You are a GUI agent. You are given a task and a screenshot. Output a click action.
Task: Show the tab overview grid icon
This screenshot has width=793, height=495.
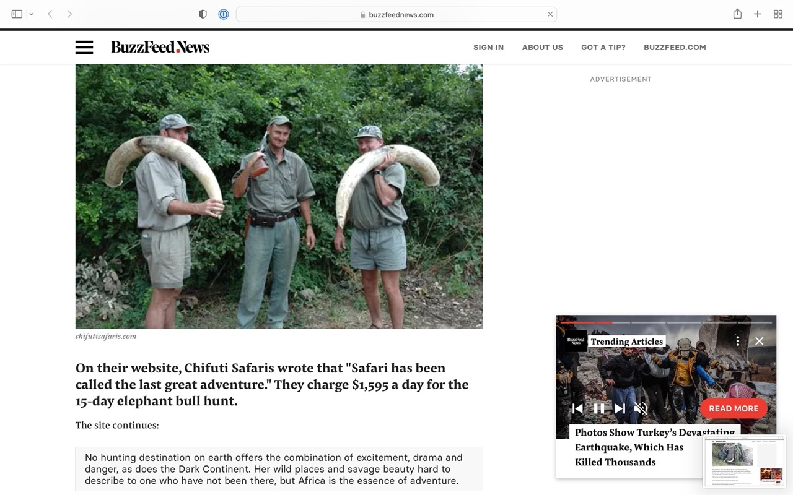[x=778, y=14]
